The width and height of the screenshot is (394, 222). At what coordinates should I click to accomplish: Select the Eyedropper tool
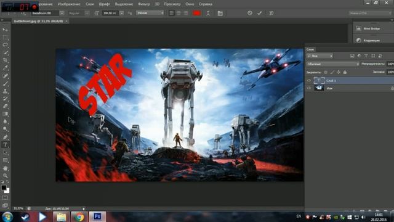pos(5,68)
